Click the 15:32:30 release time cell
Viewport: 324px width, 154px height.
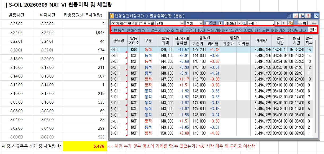pyautogui.click(x=297, y=50)
